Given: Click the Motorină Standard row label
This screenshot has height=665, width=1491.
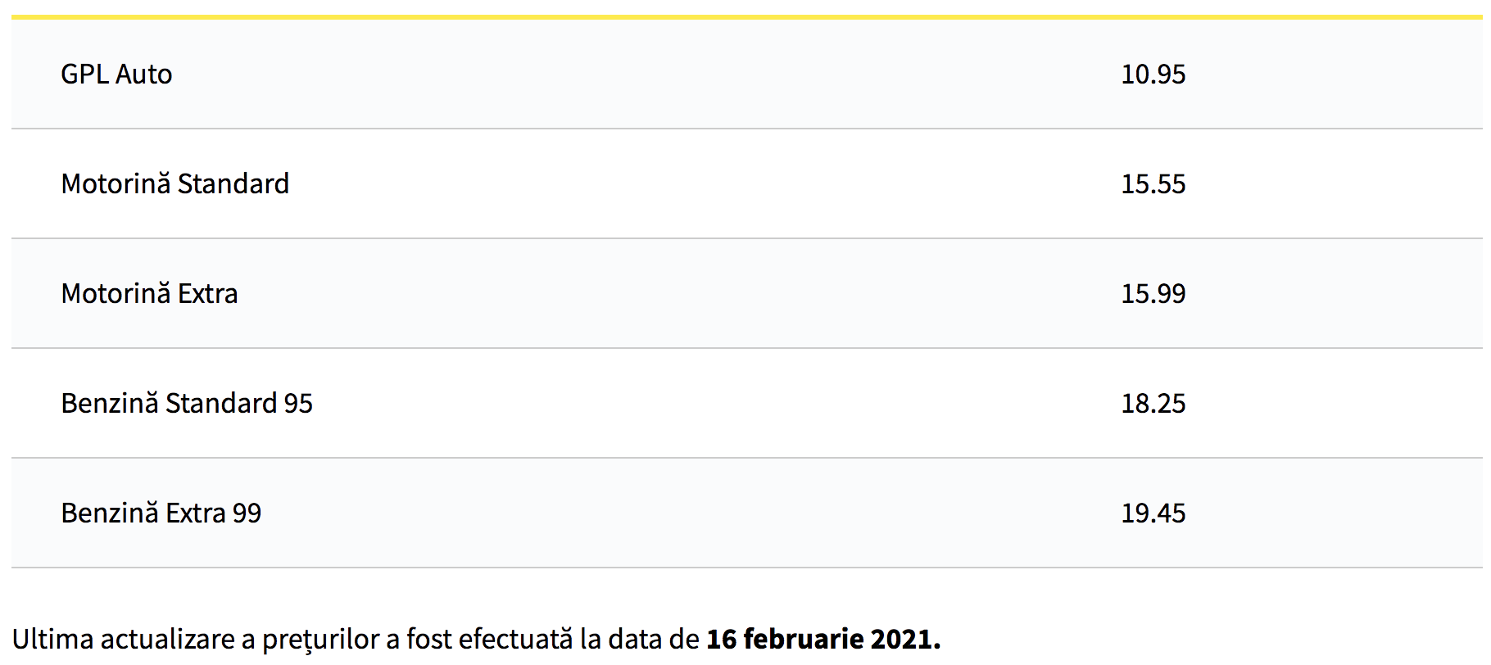Looking at the screenshot, I should click(174, 184).
